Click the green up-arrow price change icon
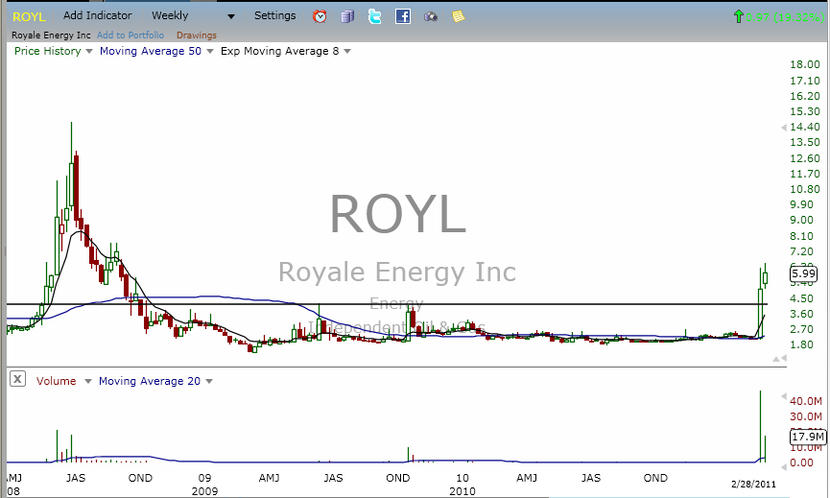Viewport: 830px width, 498px height. click(x=739, y=16)
